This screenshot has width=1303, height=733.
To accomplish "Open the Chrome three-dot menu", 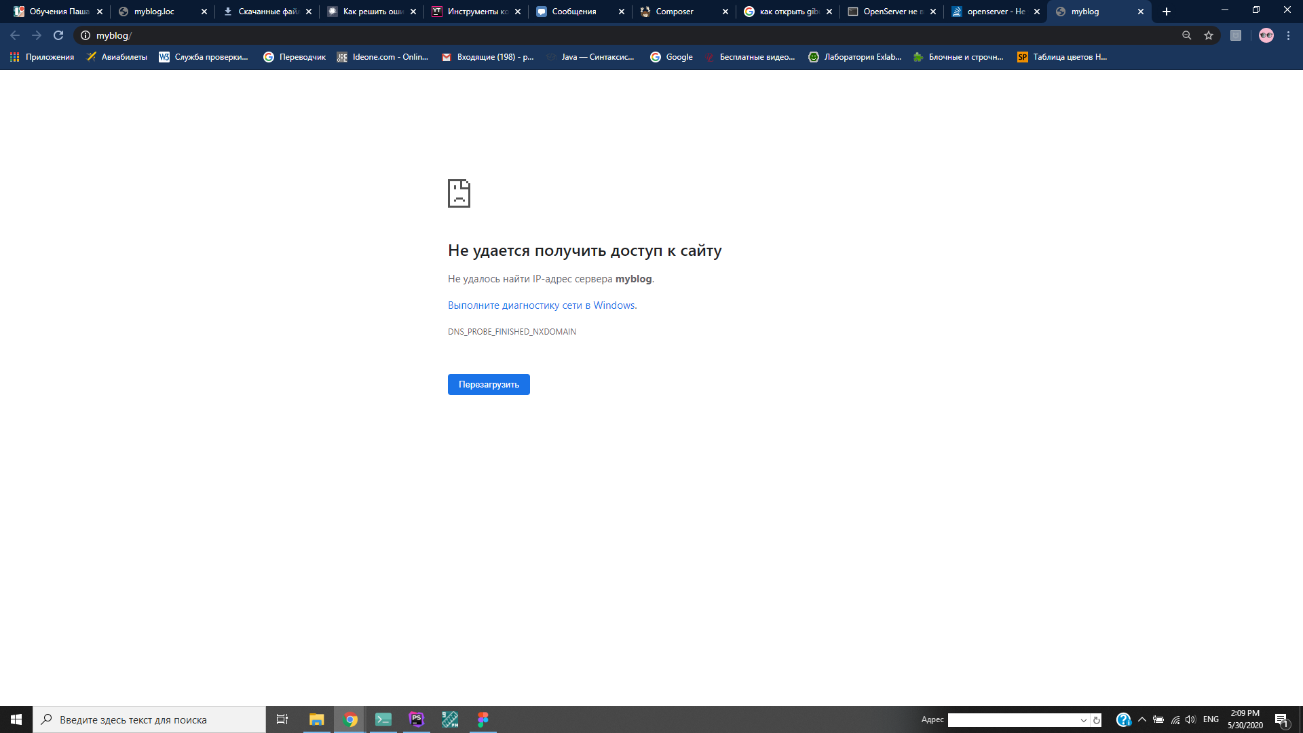I will pyautogui.click(x=1288, y=35).
